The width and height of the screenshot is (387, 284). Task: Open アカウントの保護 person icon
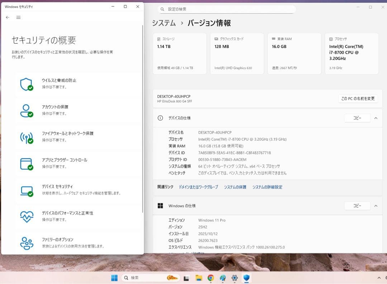point(26,110)
